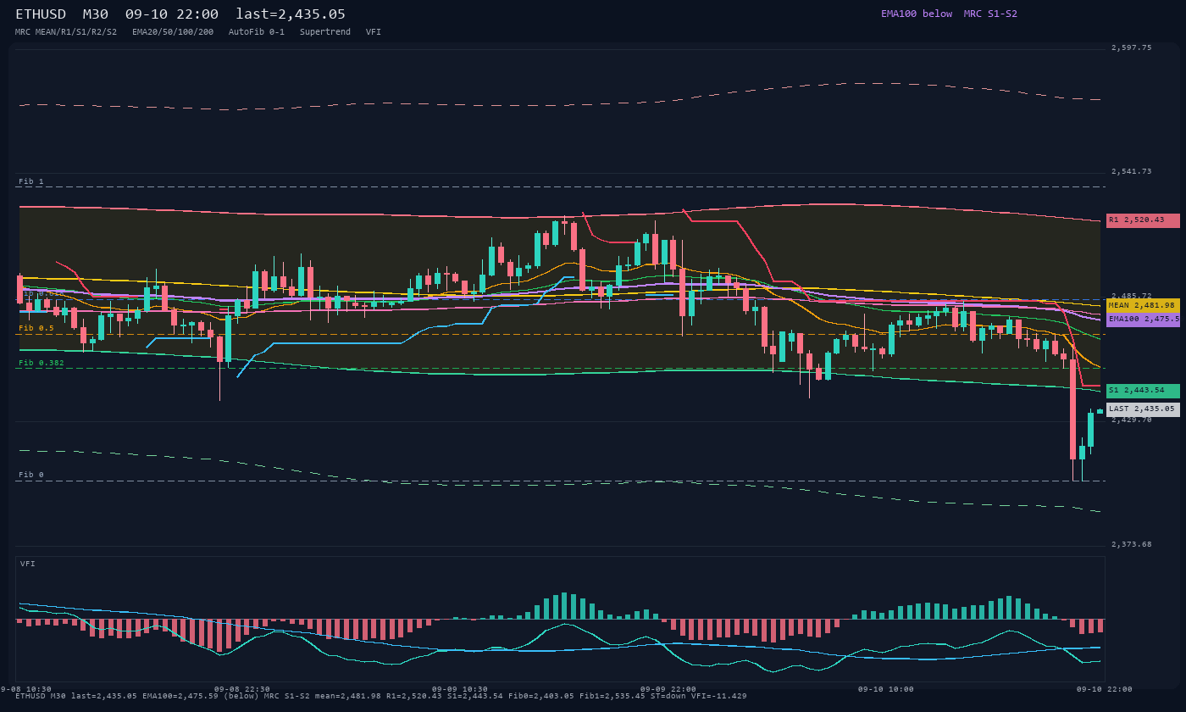
Task: Select the 09-09 10:30 time axis label
Action: point(460,689)
